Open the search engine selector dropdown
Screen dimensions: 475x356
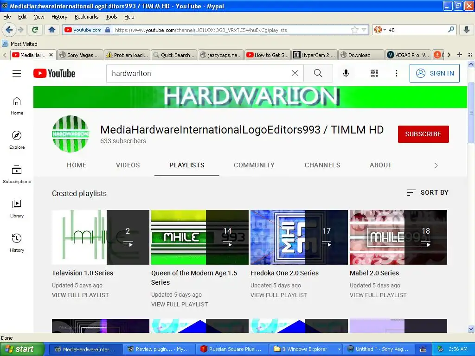click(x=380, y=30)
